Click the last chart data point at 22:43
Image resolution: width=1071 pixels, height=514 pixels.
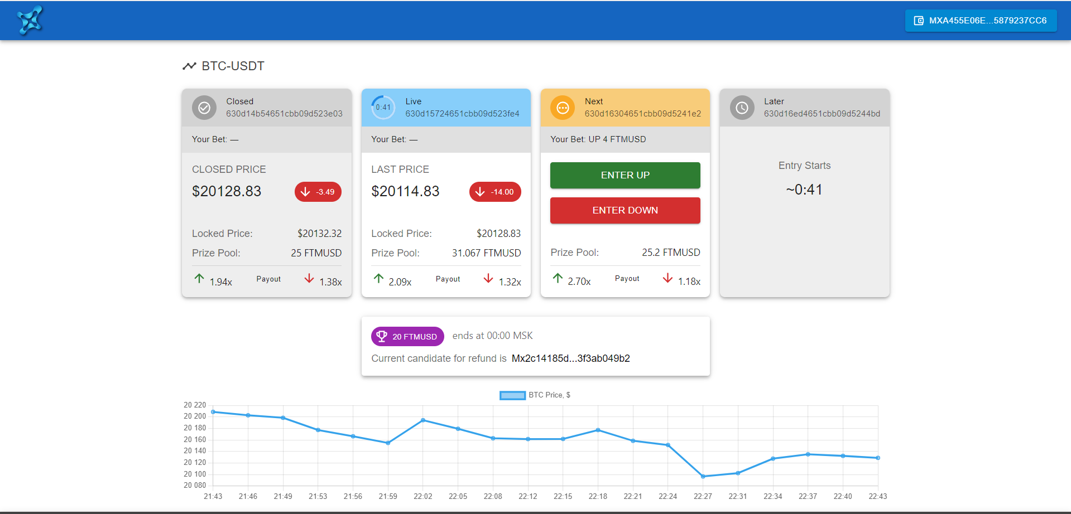[x=878, y=458]
